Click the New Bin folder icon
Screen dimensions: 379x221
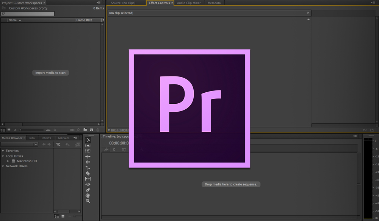(x=85, y=130)
